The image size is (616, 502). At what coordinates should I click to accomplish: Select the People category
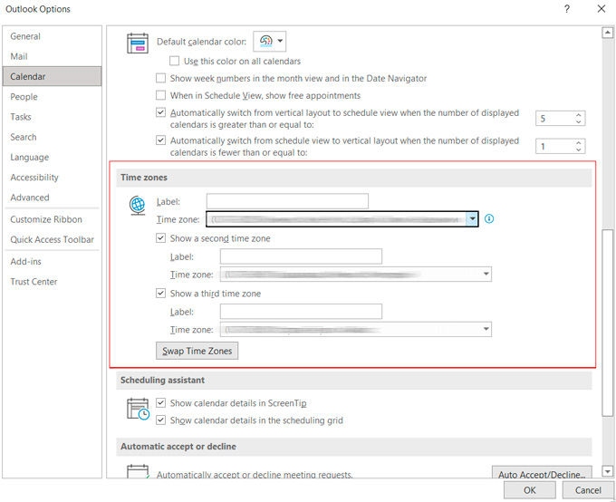52,97
